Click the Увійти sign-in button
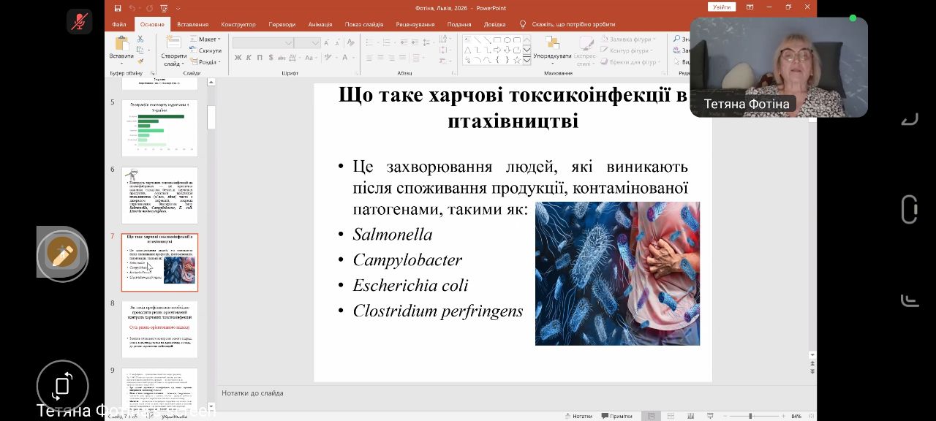This screenshot has height=421, width=936. [x=722, y=7]
